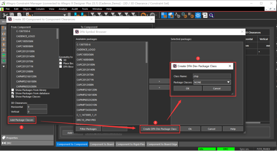
Task: Switch to Component to Rigid-Flex tab
Action: (x=130, y=144)
